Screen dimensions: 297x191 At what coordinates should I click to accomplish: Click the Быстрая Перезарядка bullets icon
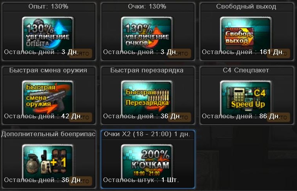tap(147, 97)
